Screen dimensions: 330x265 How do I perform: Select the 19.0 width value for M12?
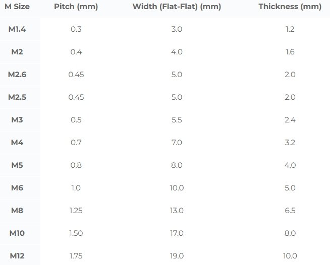point(177,256)
